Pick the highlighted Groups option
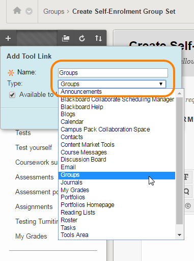The image size is (194, 261). coord(117,175)
